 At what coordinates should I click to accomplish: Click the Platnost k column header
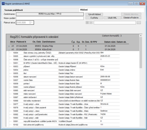[x=21, y=42]
